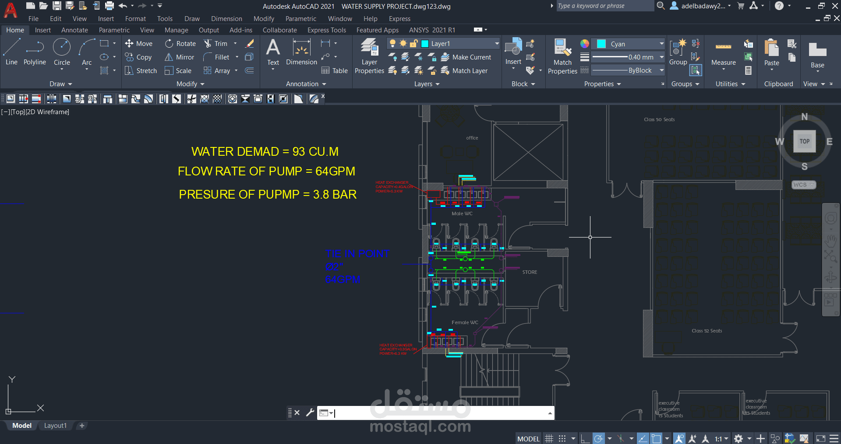This screenshot has height=444, width=841.
Task: Expand the Annotation panel
Action: tap(306, 84)
